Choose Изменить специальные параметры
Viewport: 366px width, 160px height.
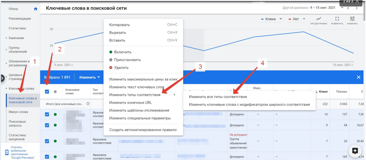[x=143, y=118]
